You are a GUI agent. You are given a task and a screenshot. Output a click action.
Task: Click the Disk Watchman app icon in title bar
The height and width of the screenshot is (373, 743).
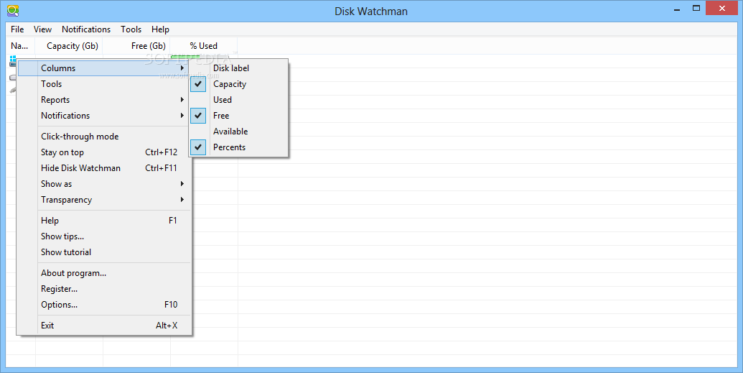tap(13, 11)
